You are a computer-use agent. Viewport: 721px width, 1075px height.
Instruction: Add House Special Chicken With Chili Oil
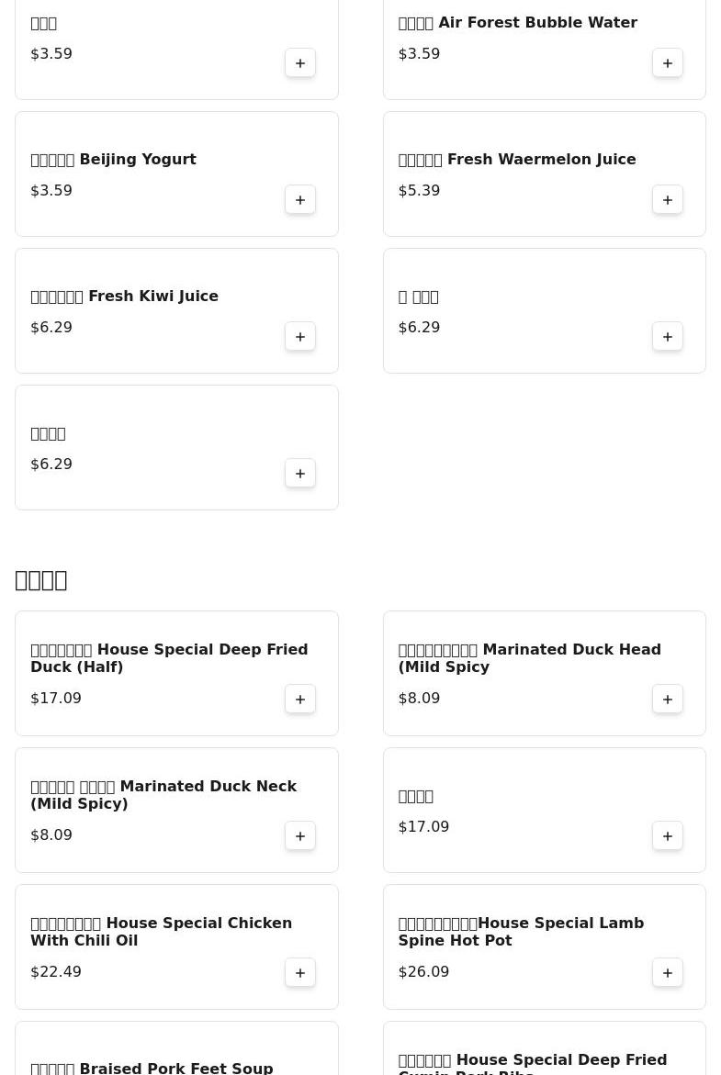point(300,973)
